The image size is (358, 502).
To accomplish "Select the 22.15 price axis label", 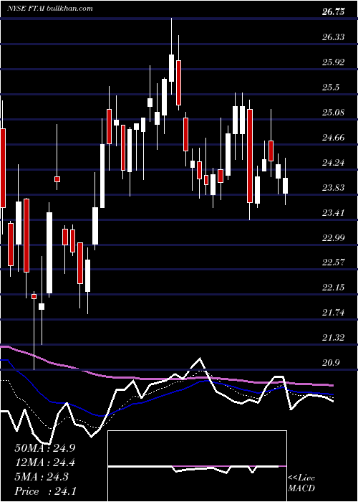I will 334,288.
